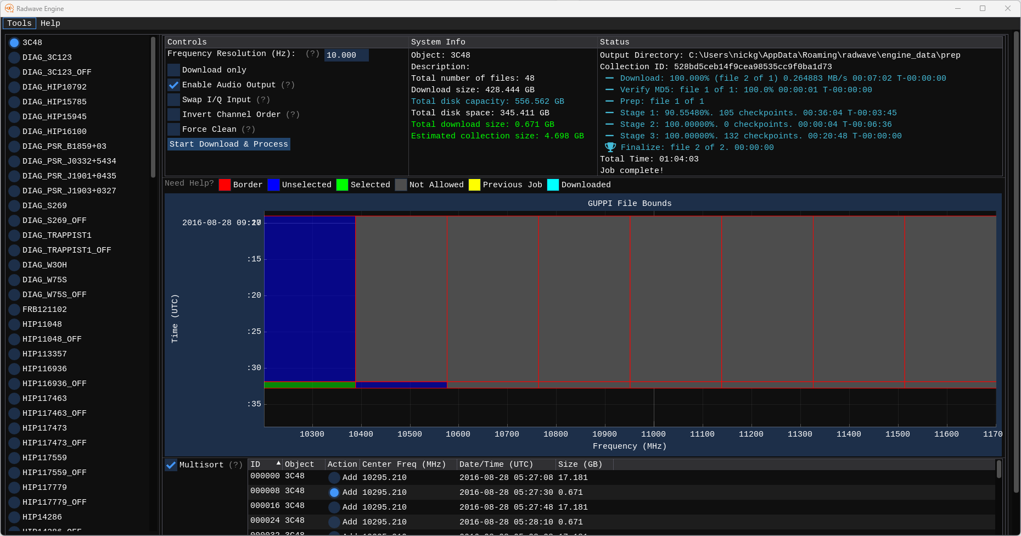
Task: Open the Help menu
Action: tap(51, 23)
